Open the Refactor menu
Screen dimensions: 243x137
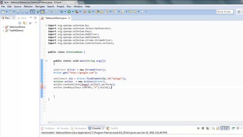click(28, 6)
